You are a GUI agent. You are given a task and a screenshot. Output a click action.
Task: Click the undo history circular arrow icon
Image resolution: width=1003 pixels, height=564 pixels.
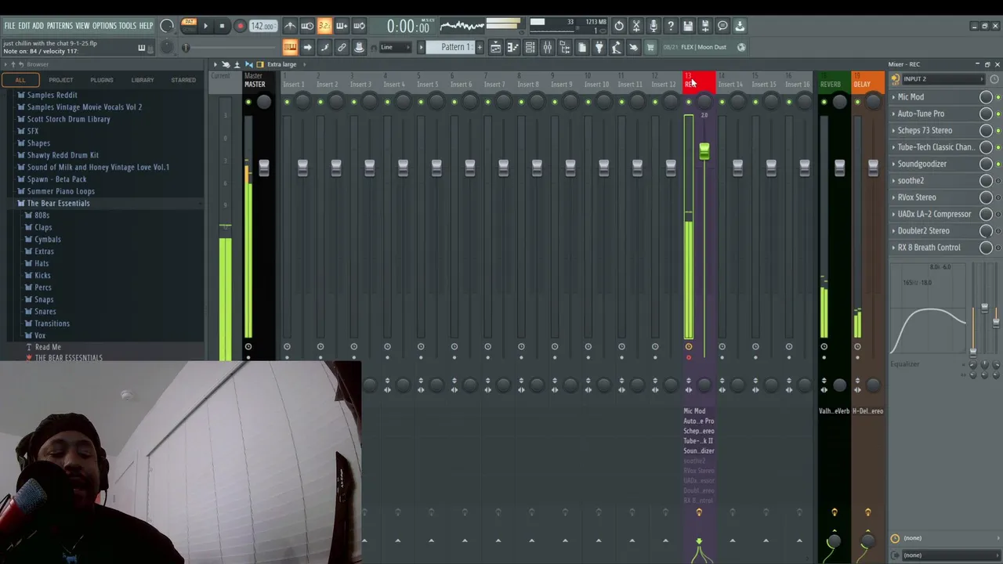pos(619,26)
